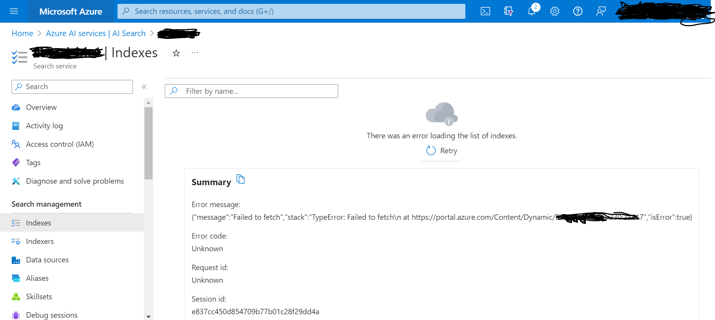Click the Search management section header
Image resolution: width=715 pixels, height=320 pixels.
click(47, 204)
